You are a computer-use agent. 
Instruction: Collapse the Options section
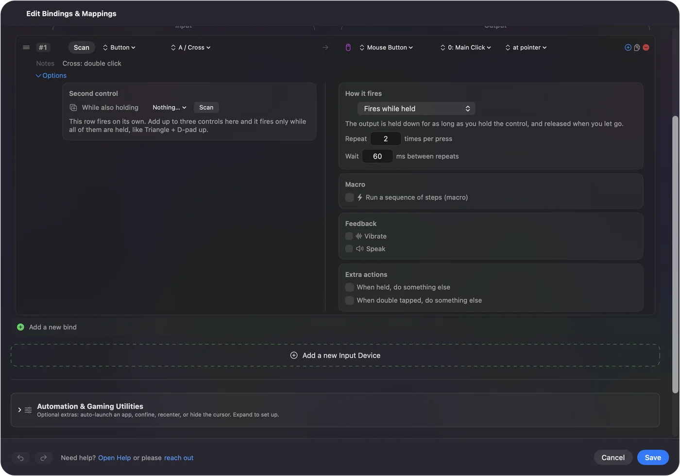[51, 76]
